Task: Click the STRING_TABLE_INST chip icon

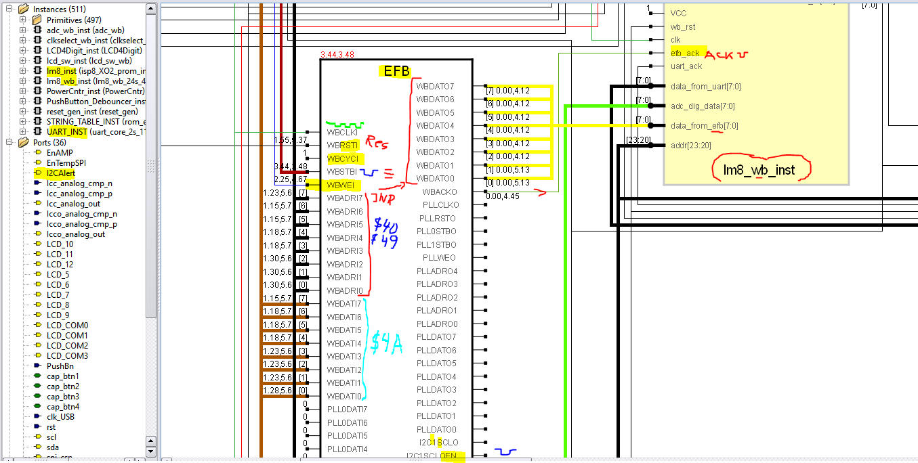Action: click(37, 122)
